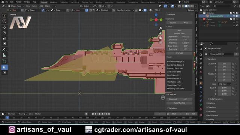Open the Scene properties tab icon
The width and height of the screenshot is (240, 135).
tap(201, 67)
